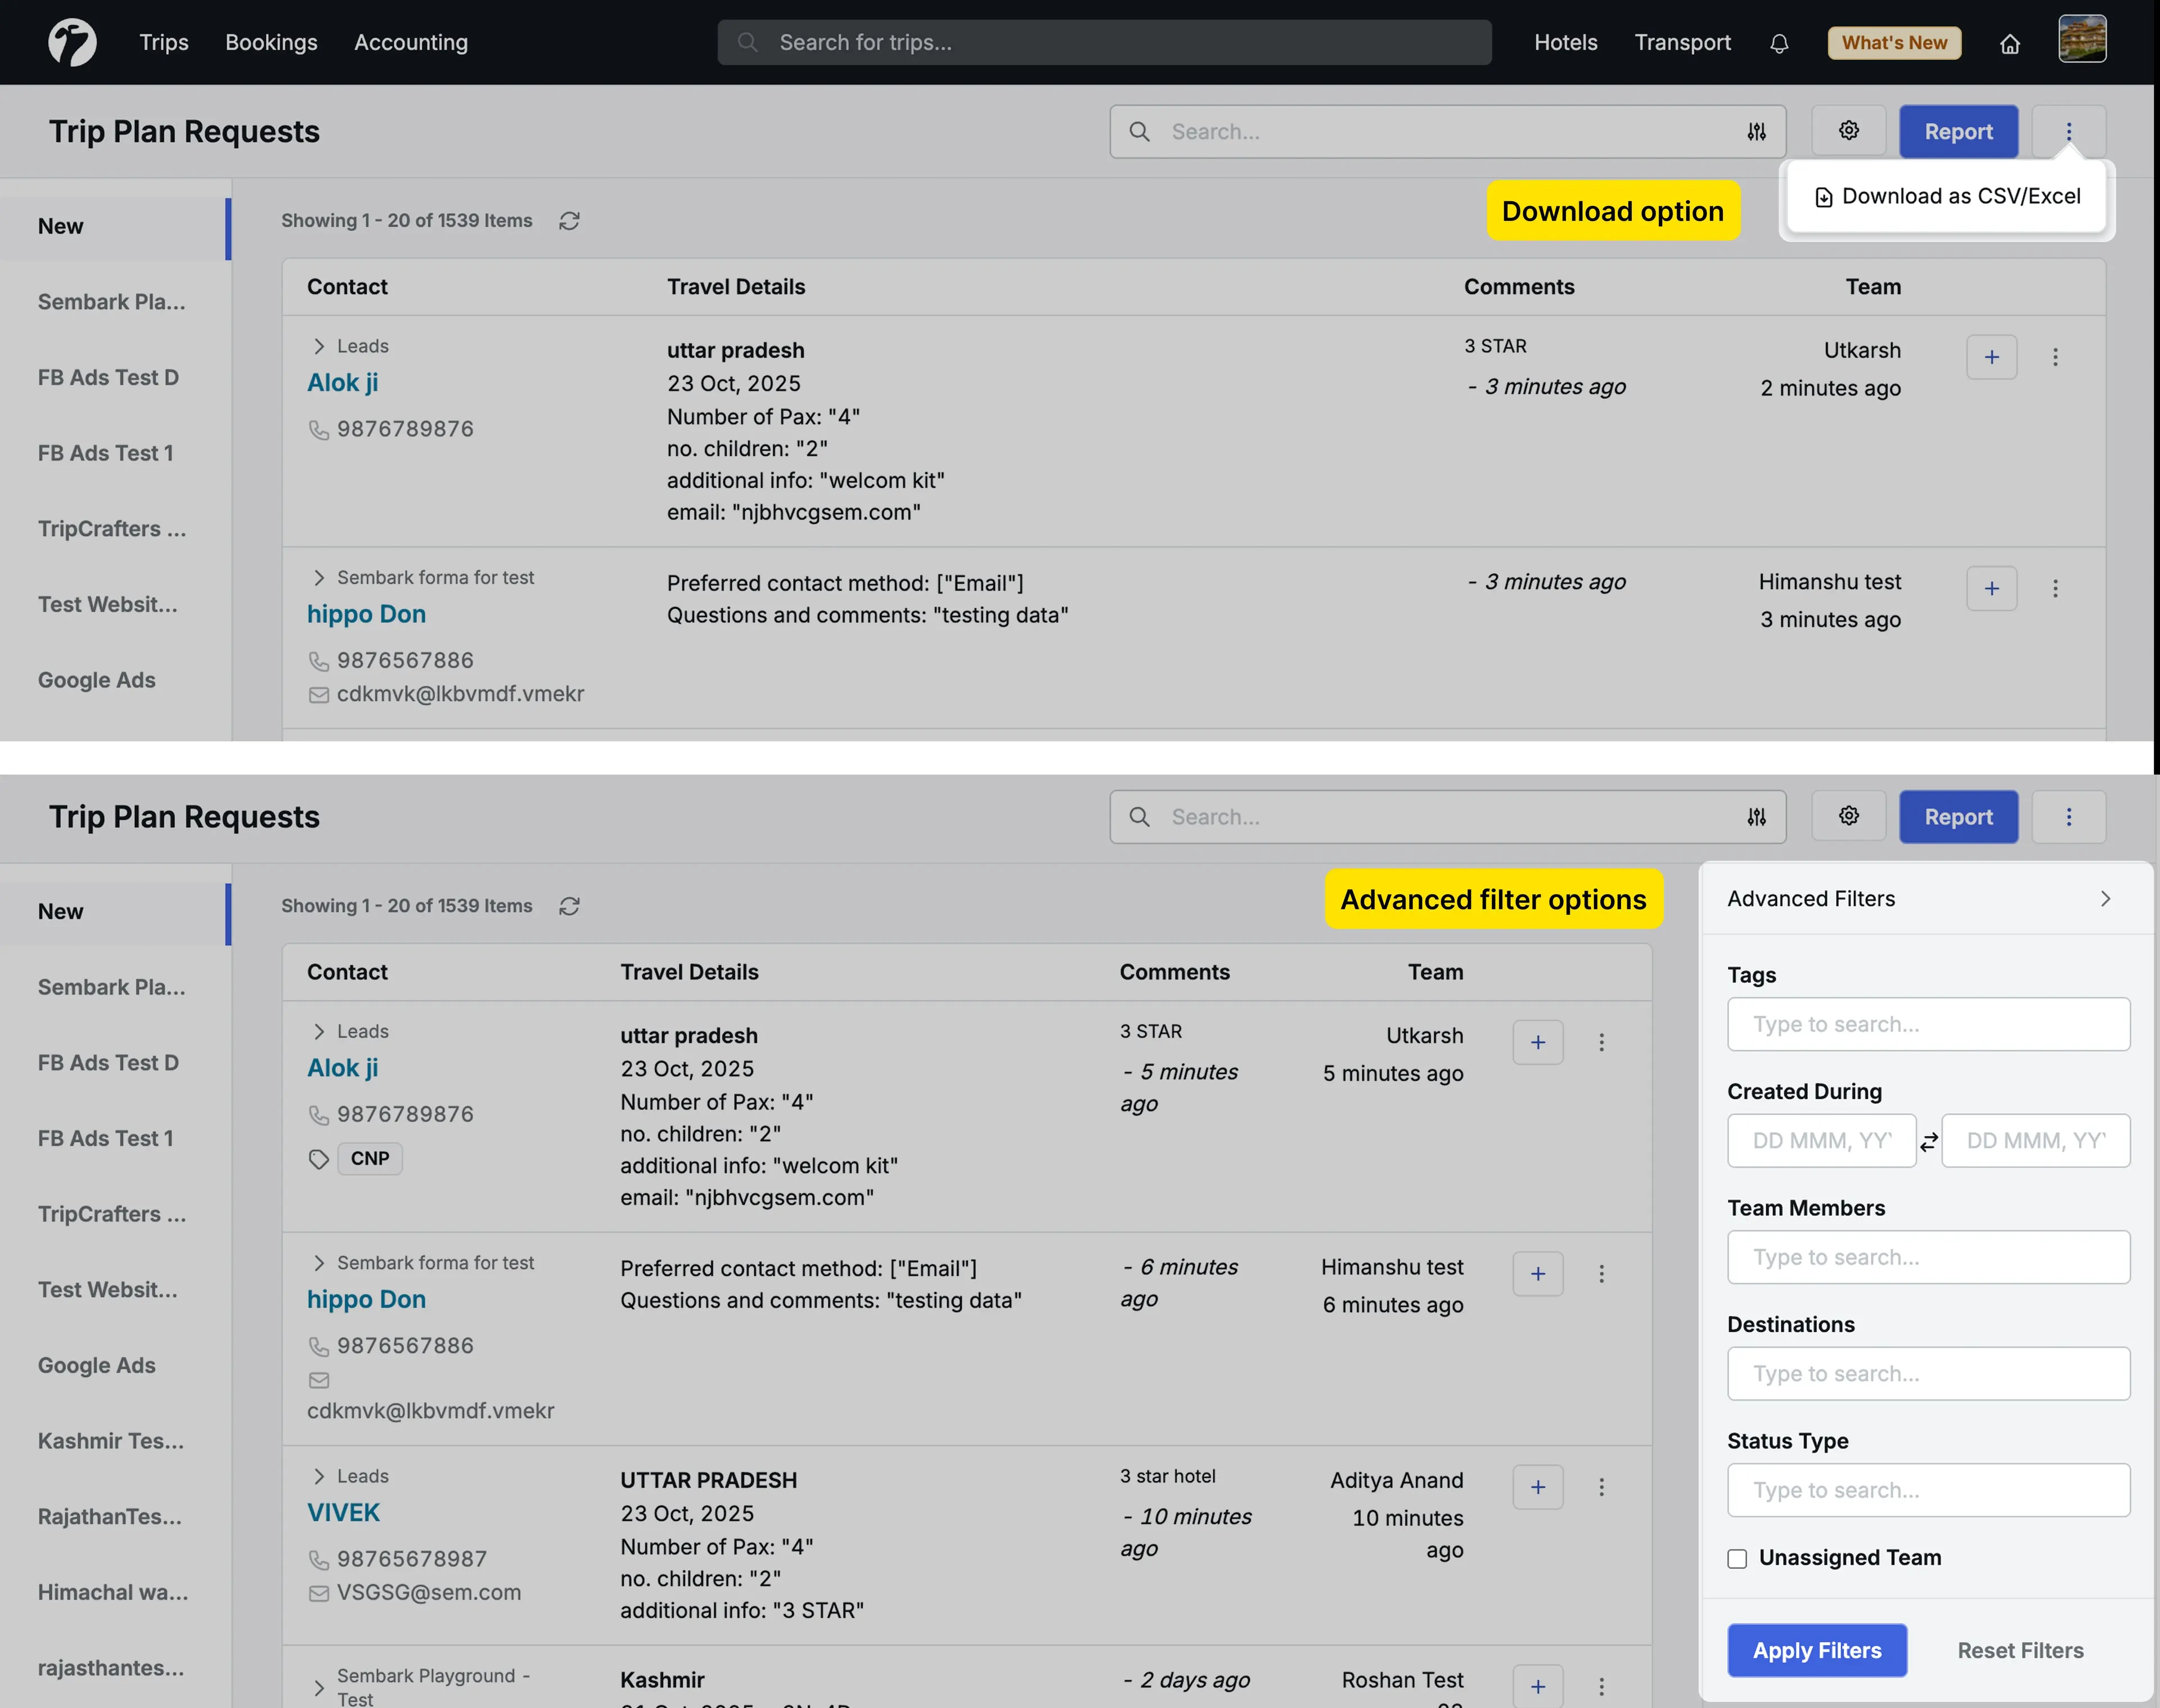The image size is (2160, 1708).
Task: Refresh the items list in lower panel
Action: point(569,906)
